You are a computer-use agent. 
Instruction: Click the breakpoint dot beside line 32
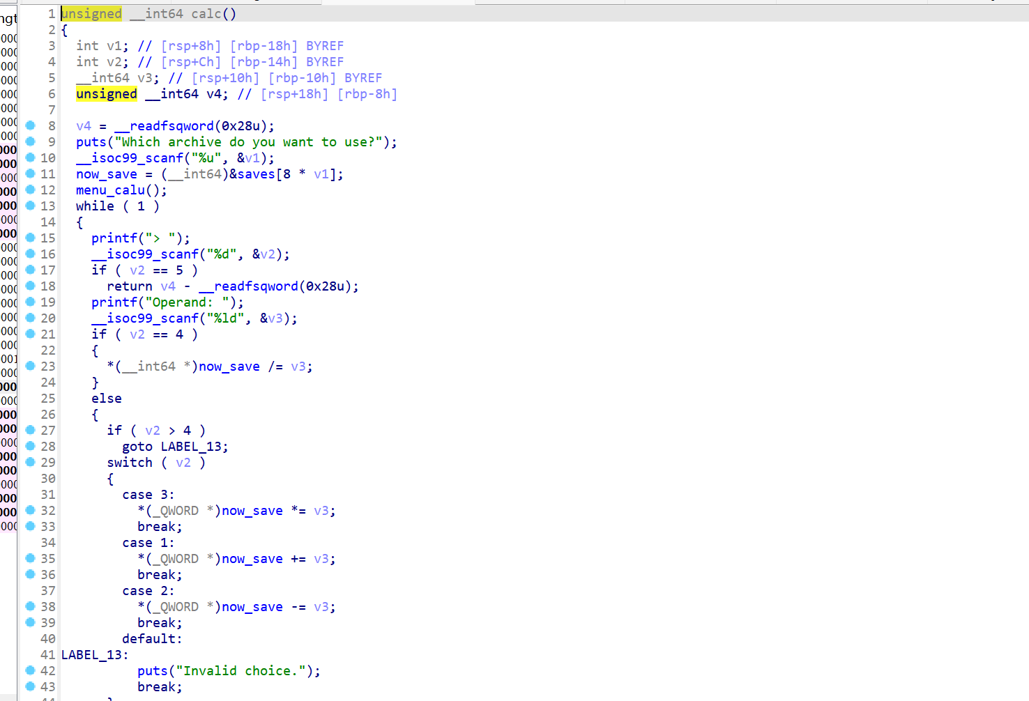pos(30,510)
